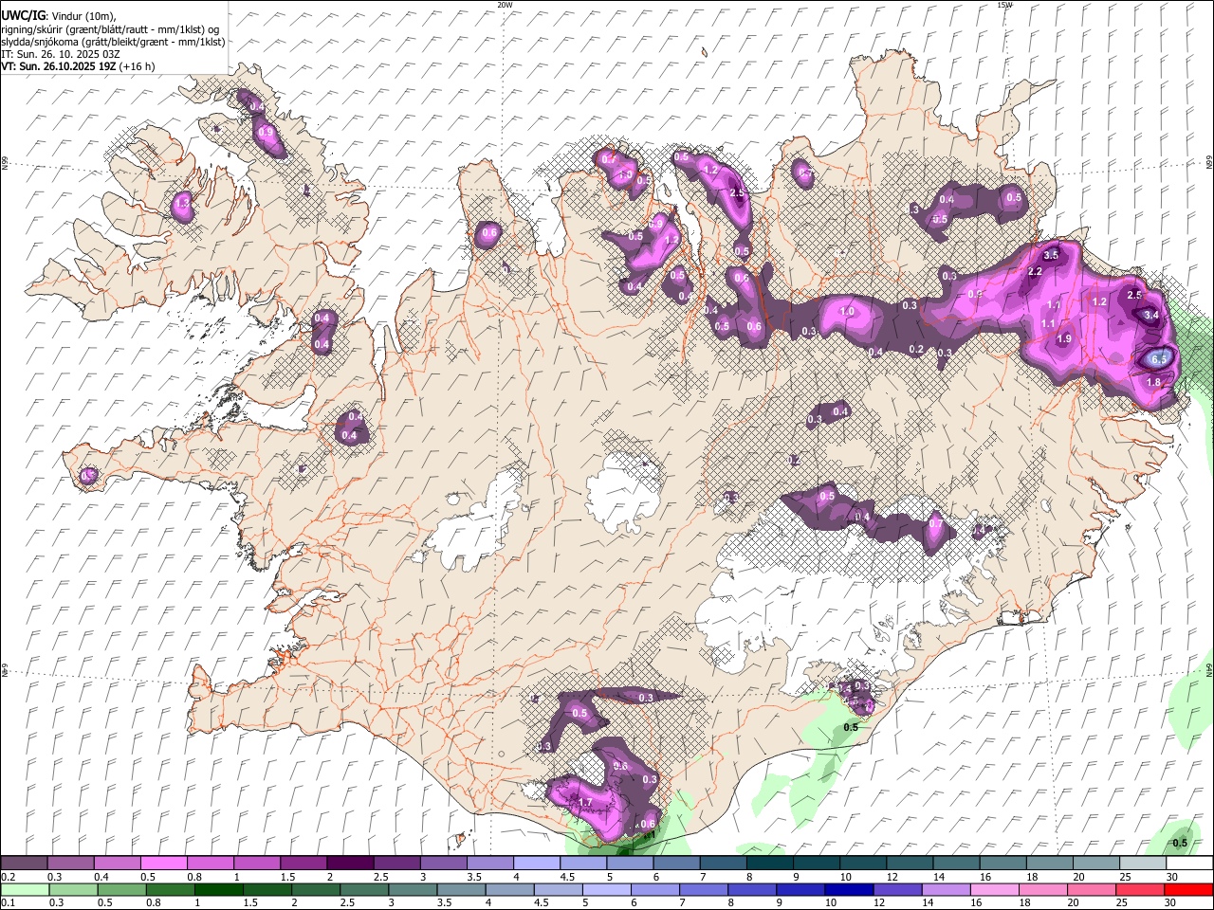This screenshot has width=1214, height=910.
Task: Select the bright pink snow swatch between 0.5 and 0.8
Action: (163, 864)
